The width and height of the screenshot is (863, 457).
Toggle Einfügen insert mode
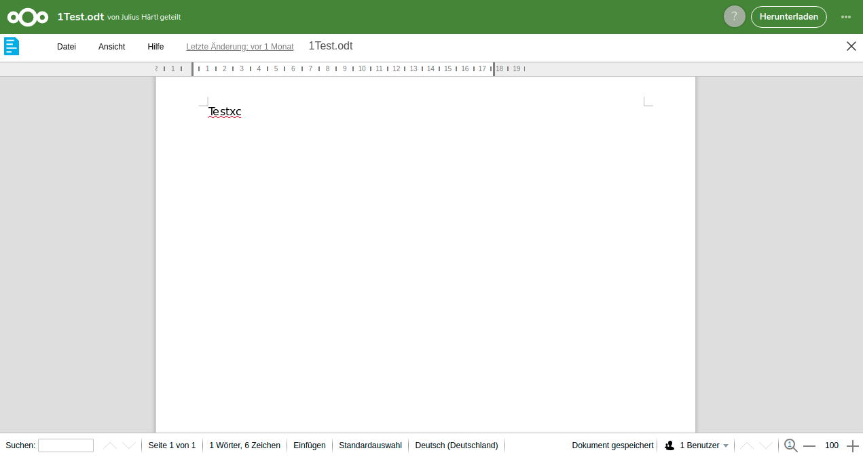[x=310, y=445]
